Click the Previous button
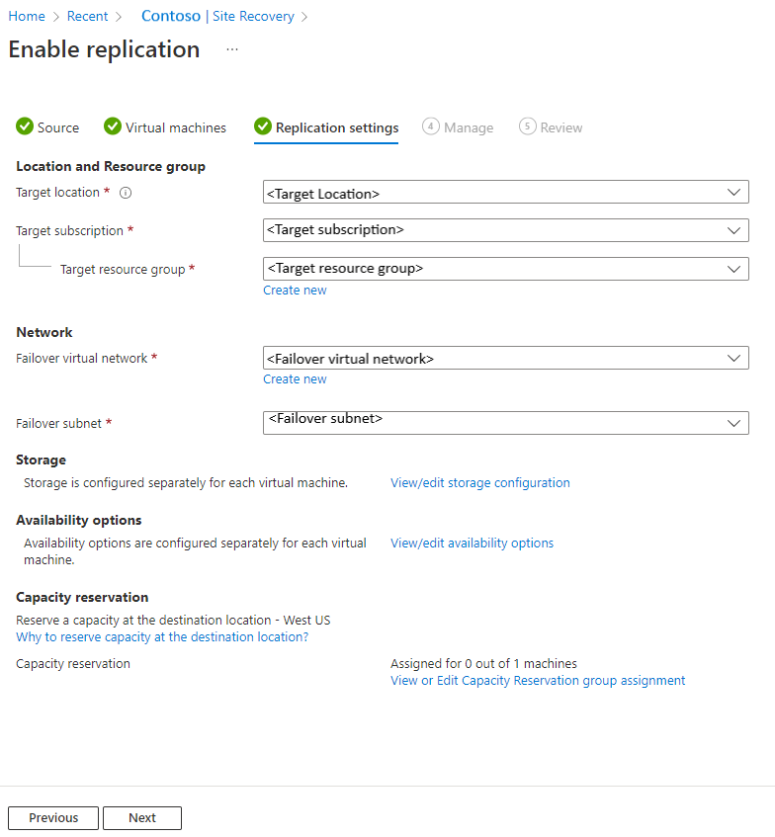This screenshot has height=837, width=775. pyautogui.click(x=52, y=817)
